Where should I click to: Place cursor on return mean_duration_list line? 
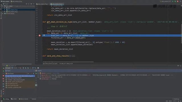(60, 49)
